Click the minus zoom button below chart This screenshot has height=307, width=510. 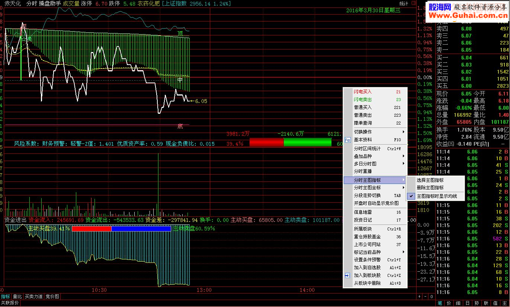click(x=426, y=297)
